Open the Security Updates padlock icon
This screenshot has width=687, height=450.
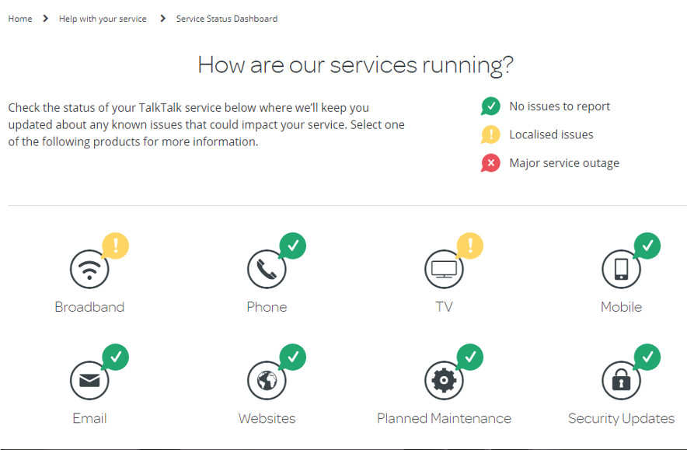(621, 380)
